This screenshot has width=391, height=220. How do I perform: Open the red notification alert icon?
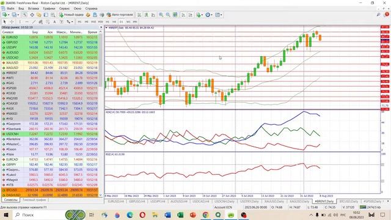[387, 15]
